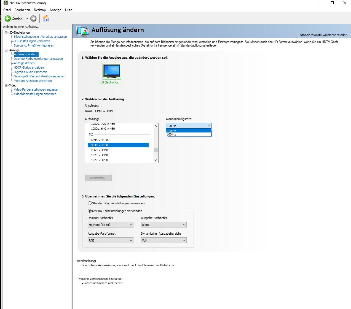Open Video-Farbeinstellungen anpassen
351x309 pixels.
click(x=36, y=90)
